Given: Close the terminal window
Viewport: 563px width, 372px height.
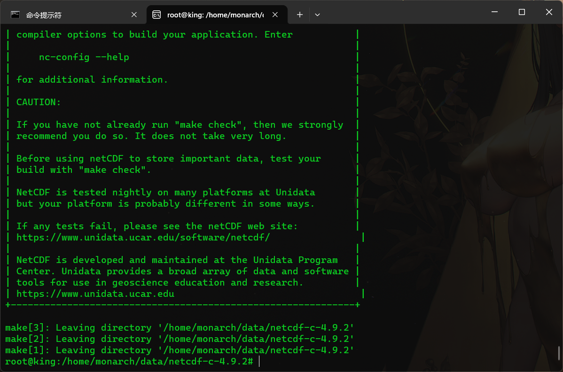Looking at the screenshot, I should (x=549, y=12).
